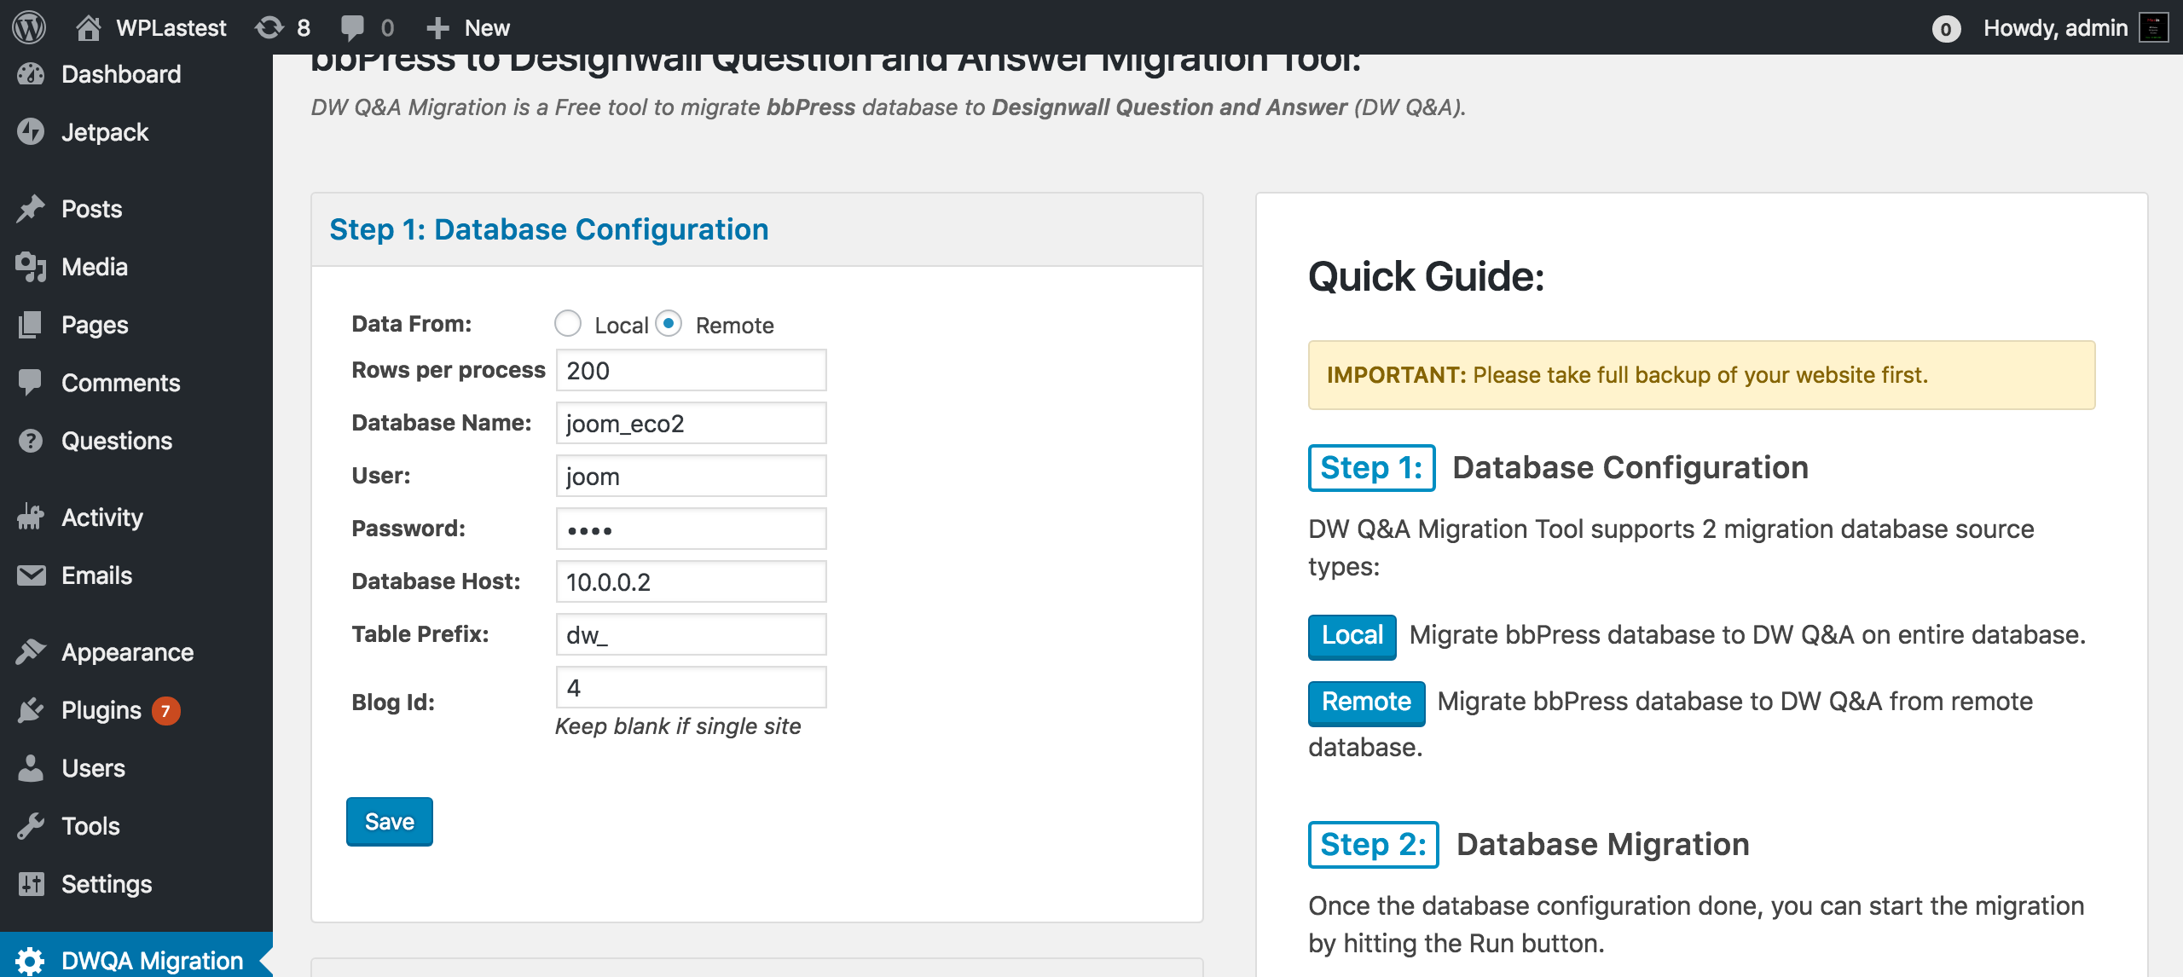Select the Local data source radio
2183x977 pixels.
(x=568, y=324)
